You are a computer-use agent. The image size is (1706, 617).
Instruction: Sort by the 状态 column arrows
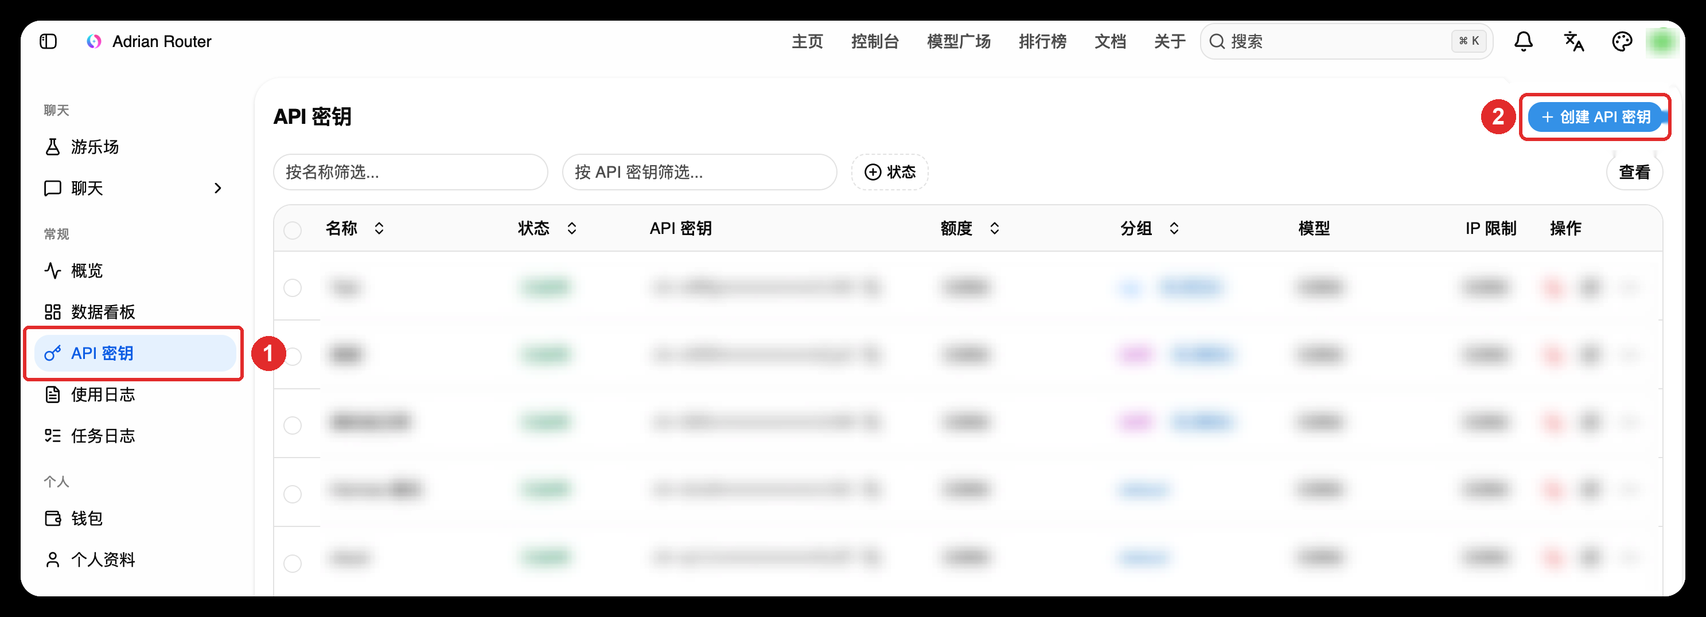point(571,228)
